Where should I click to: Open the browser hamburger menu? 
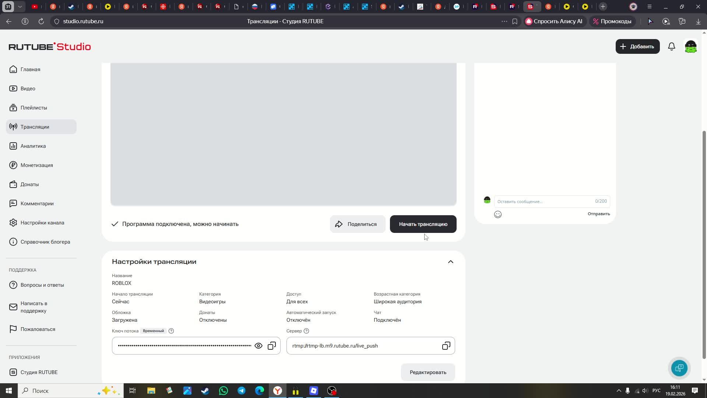click(x=650, y=6)
